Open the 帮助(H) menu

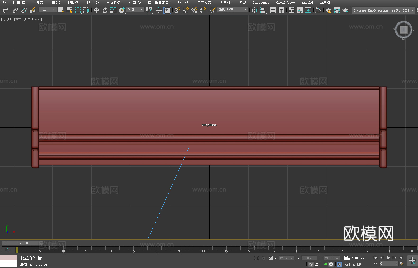click(326, 2)
